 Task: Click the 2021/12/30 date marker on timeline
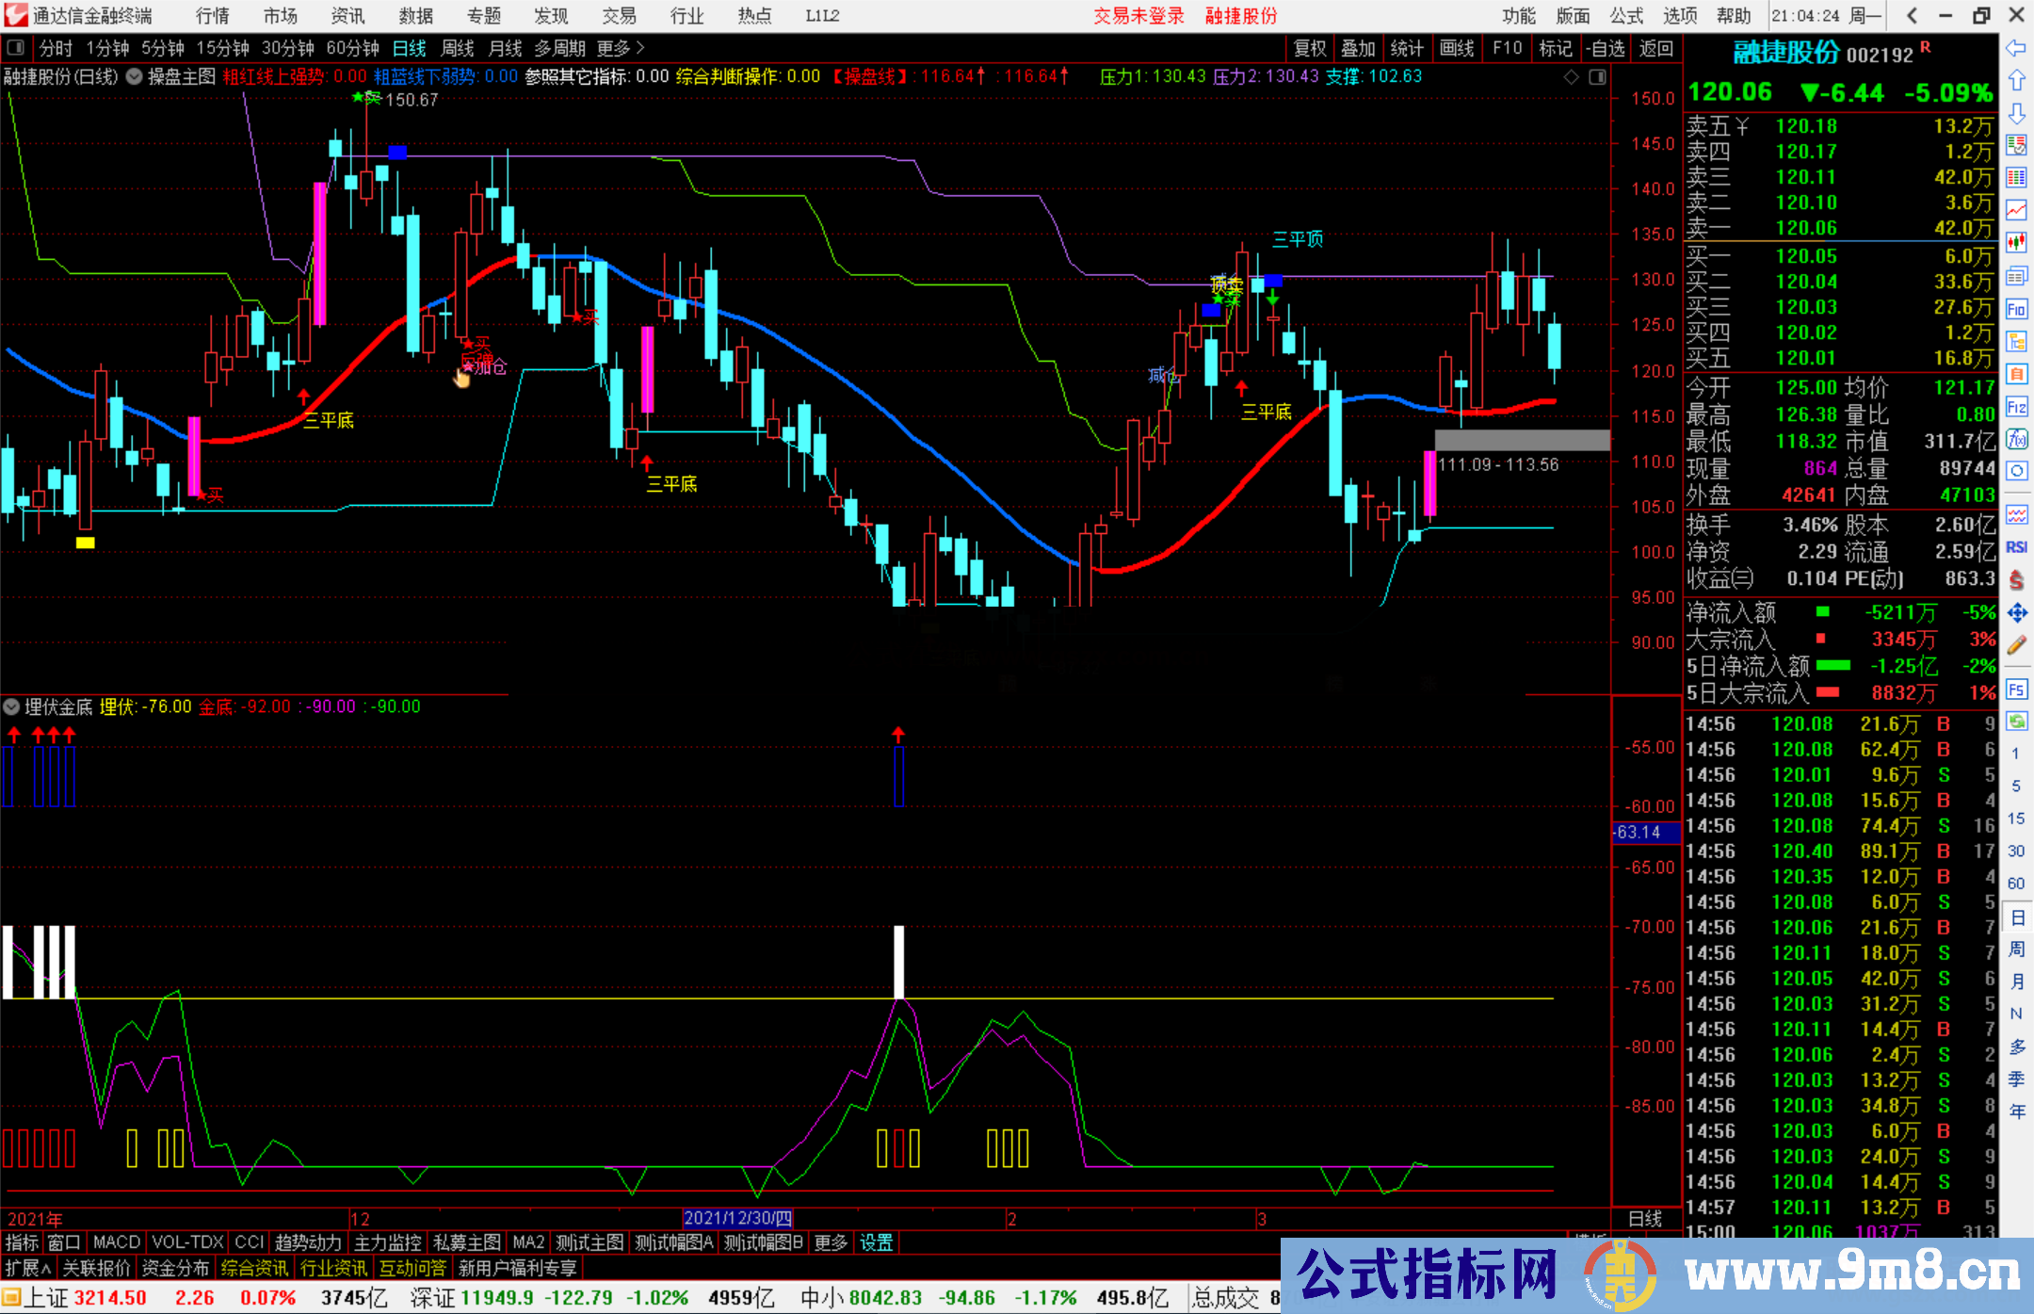pos(737,1218)
